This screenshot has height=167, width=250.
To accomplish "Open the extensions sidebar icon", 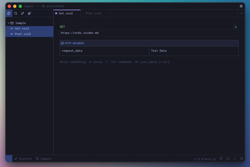I will [x=29, y=13].
